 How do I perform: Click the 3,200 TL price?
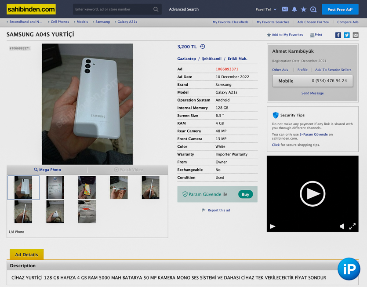pos(187,47)
